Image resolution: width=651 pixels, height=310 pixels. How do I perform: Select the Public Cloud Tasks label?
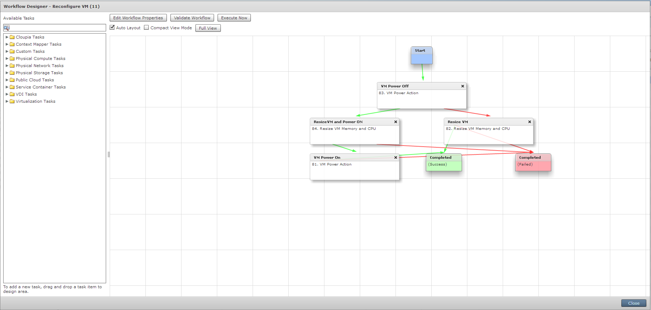pos(35,80)
